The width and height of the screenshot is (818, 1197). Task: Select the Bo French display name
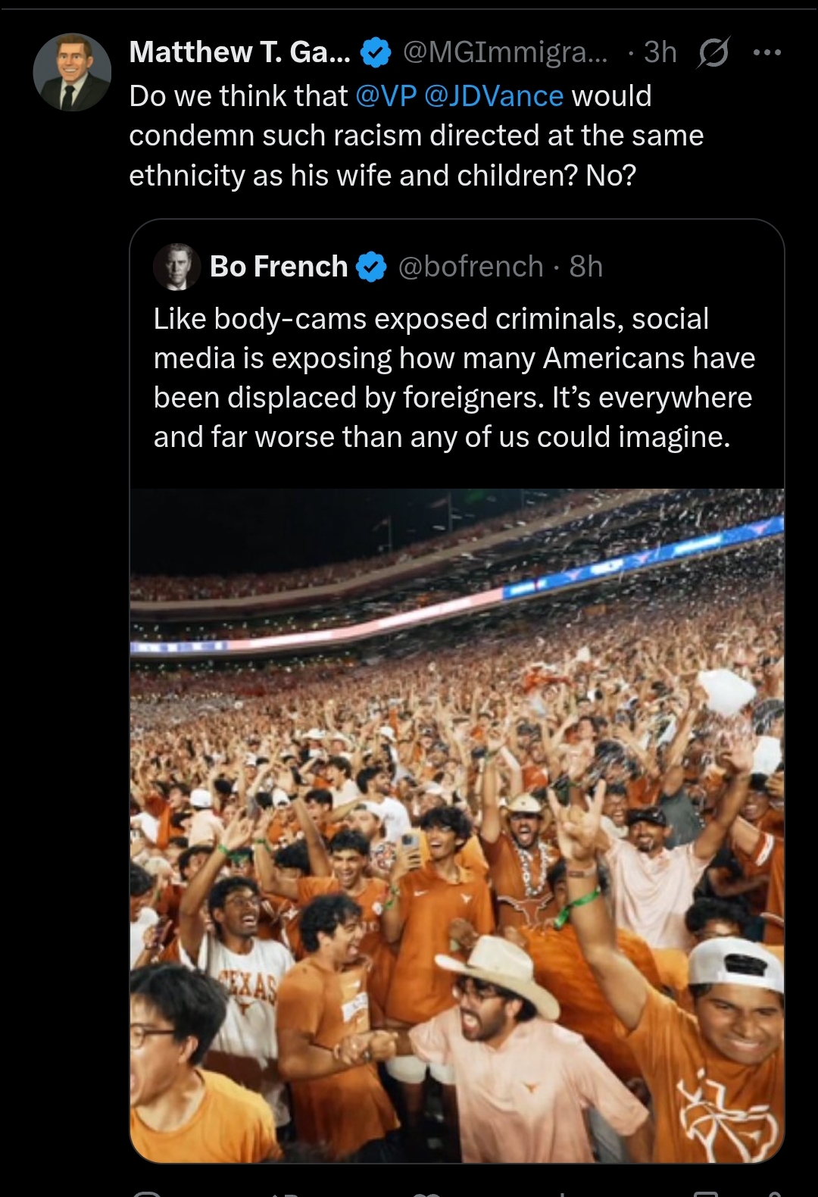tap(278, 267)
